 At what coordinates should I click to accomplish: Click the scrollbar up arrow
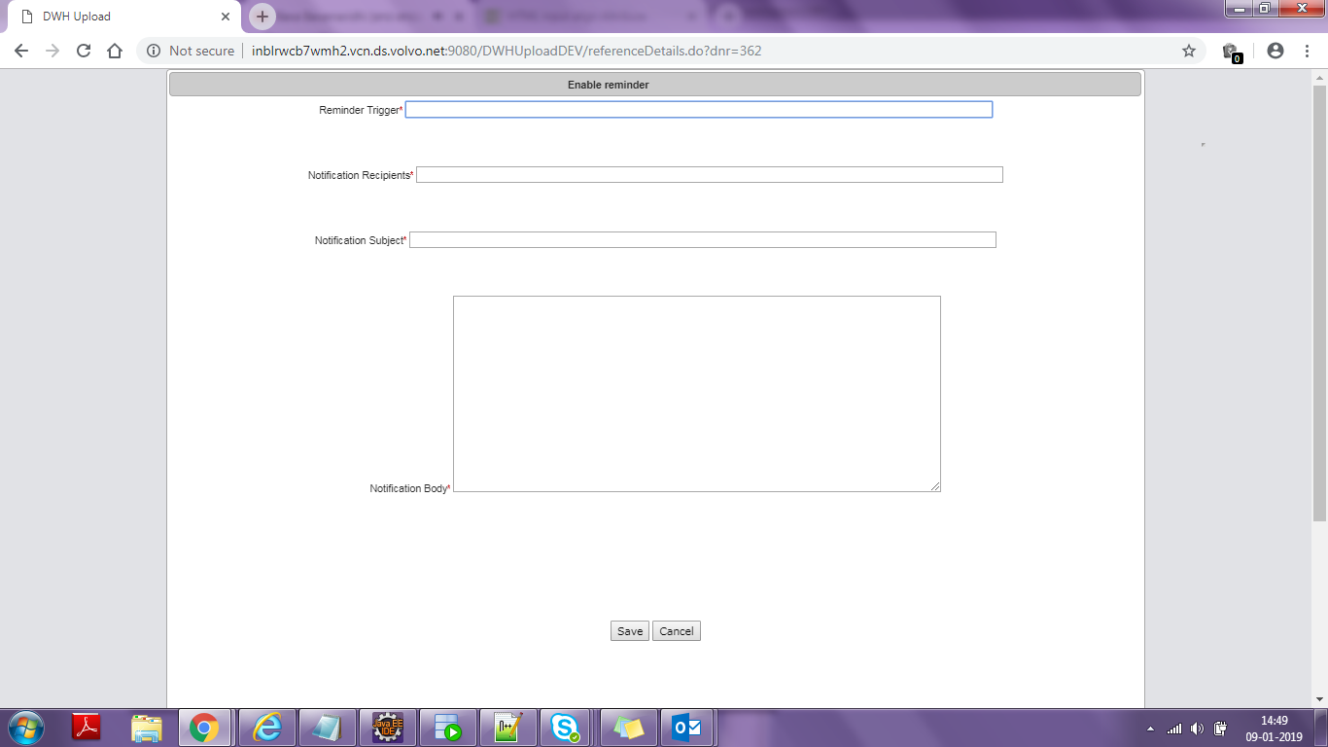[x=1319, y=77]
